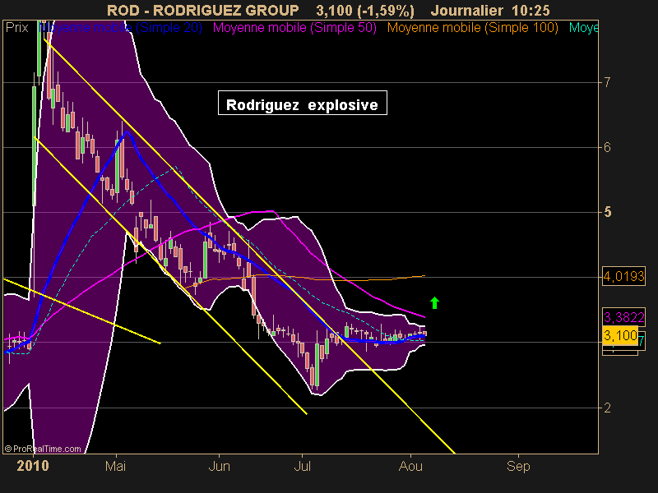Click the 'Journalier 10:25' timeframe text
Image resolution: width=658 pixels, height=493 pixels.
490,10
